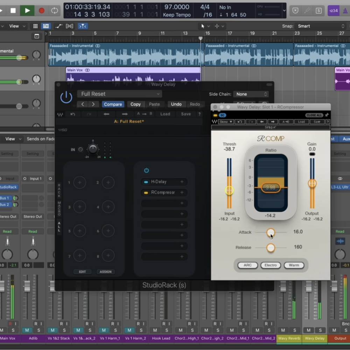Click the Record button in transport
350x350 pixels.
pos(41,10)
